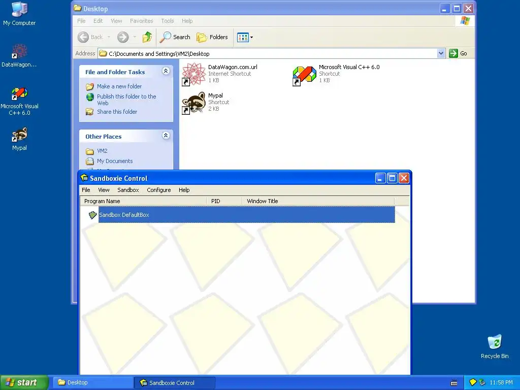The image size is (520, 390).
Task: Click the DefaultBox sandbox icon
Action: [92, 215]
